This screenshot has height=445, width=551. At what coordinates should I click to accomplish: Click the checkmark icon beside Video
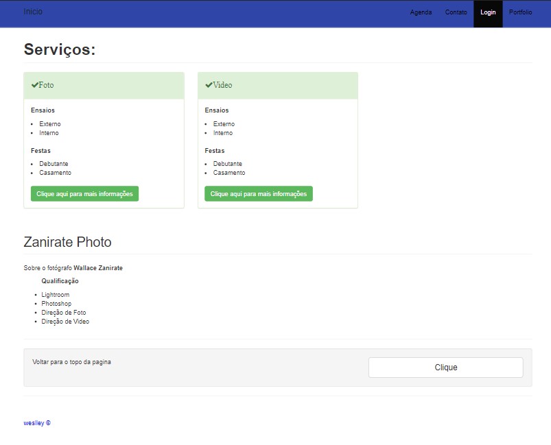[x=209, y=85]
